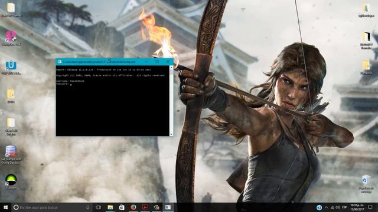Open the green-and-black round desktop shortcut
The image size is (378, 212).
11,181
